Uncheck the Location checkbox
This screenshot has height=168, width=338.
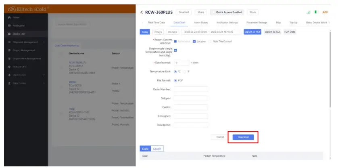[194, 42]
